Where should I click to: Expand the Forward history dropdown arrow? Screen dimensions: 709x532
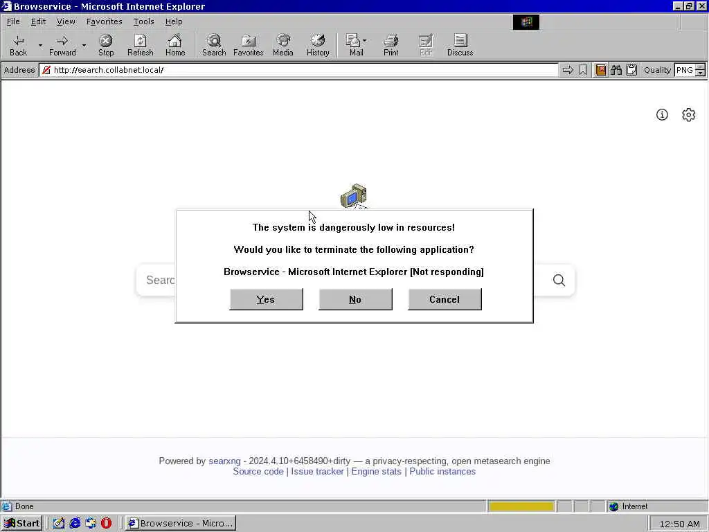[84, 45]
